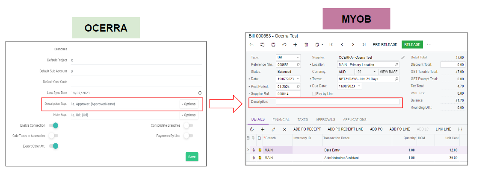Go to previous record in MYOB toolbar
The height and width of the screenshot is (180, 491).
(x=342, y=45)
